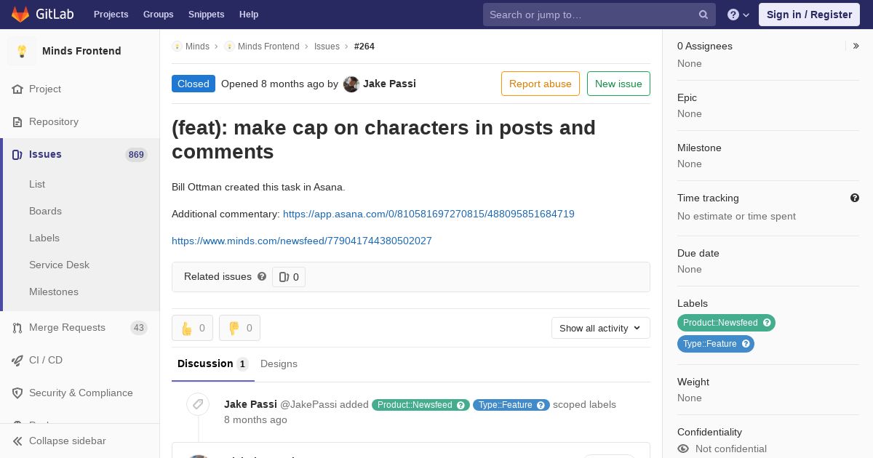Open the Groups menu in navbar

158,15
